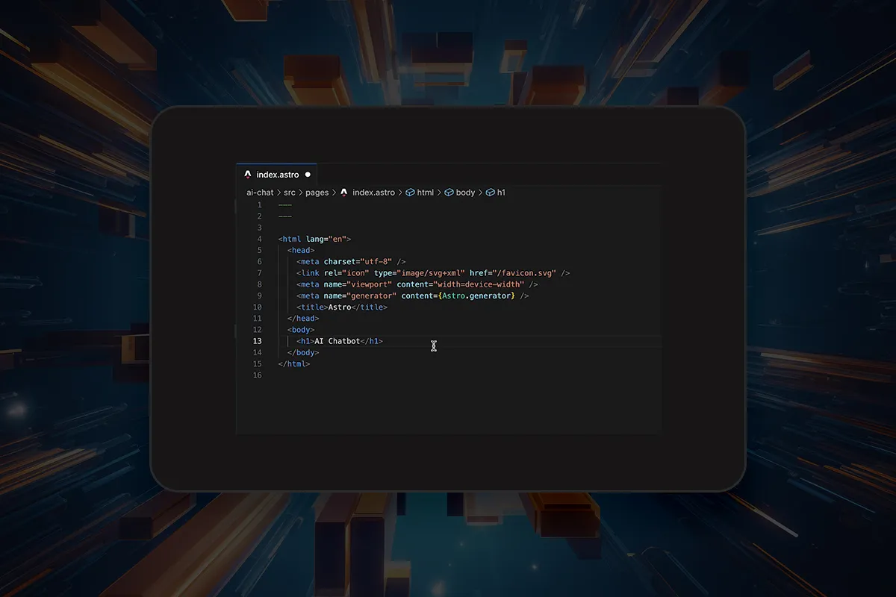Select line number 16 in the gutter
This screenshot has width=896, height=597.
pos(257,375)
